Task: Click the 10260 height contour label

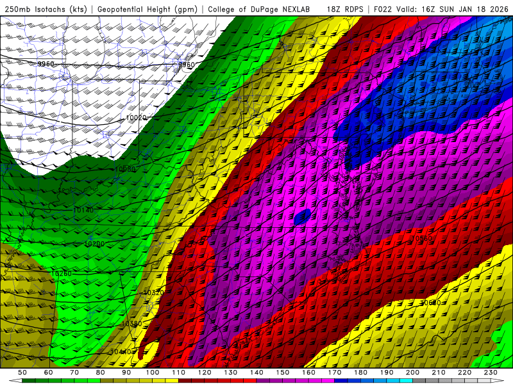Action: pyautogui.click(x=62, y=273)
